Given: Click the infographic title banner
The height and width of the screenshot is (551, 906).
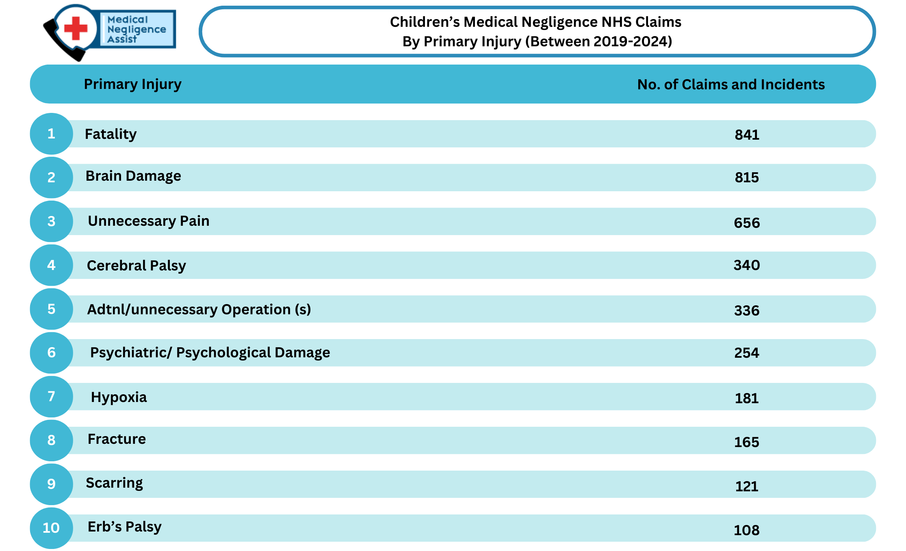Looking at the screenshot, I should [537, 32].
